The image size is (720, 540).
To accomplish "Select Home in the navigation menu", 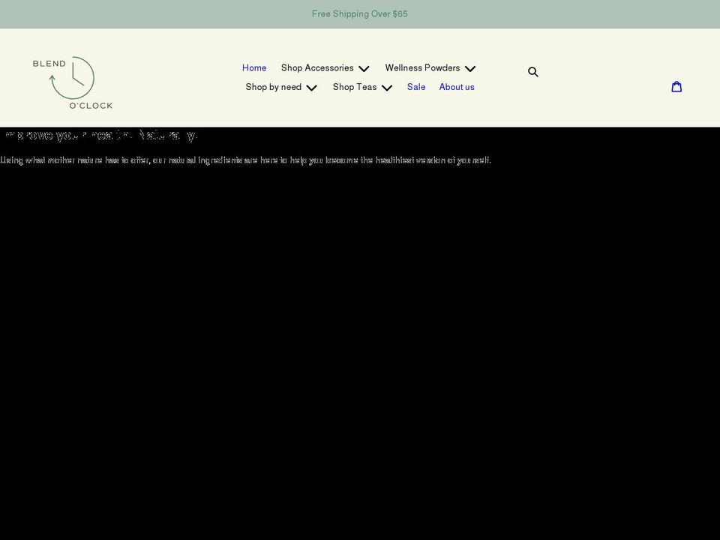I will pyautogui.click(x=254, y=67).
